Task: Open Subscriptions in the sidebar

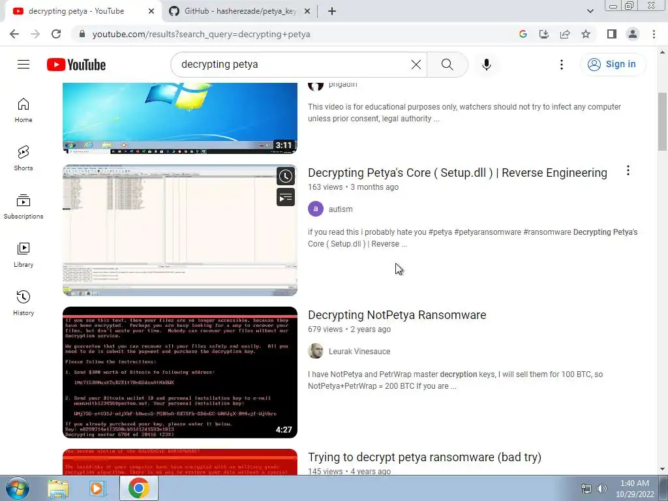Action: coord(23,207)
